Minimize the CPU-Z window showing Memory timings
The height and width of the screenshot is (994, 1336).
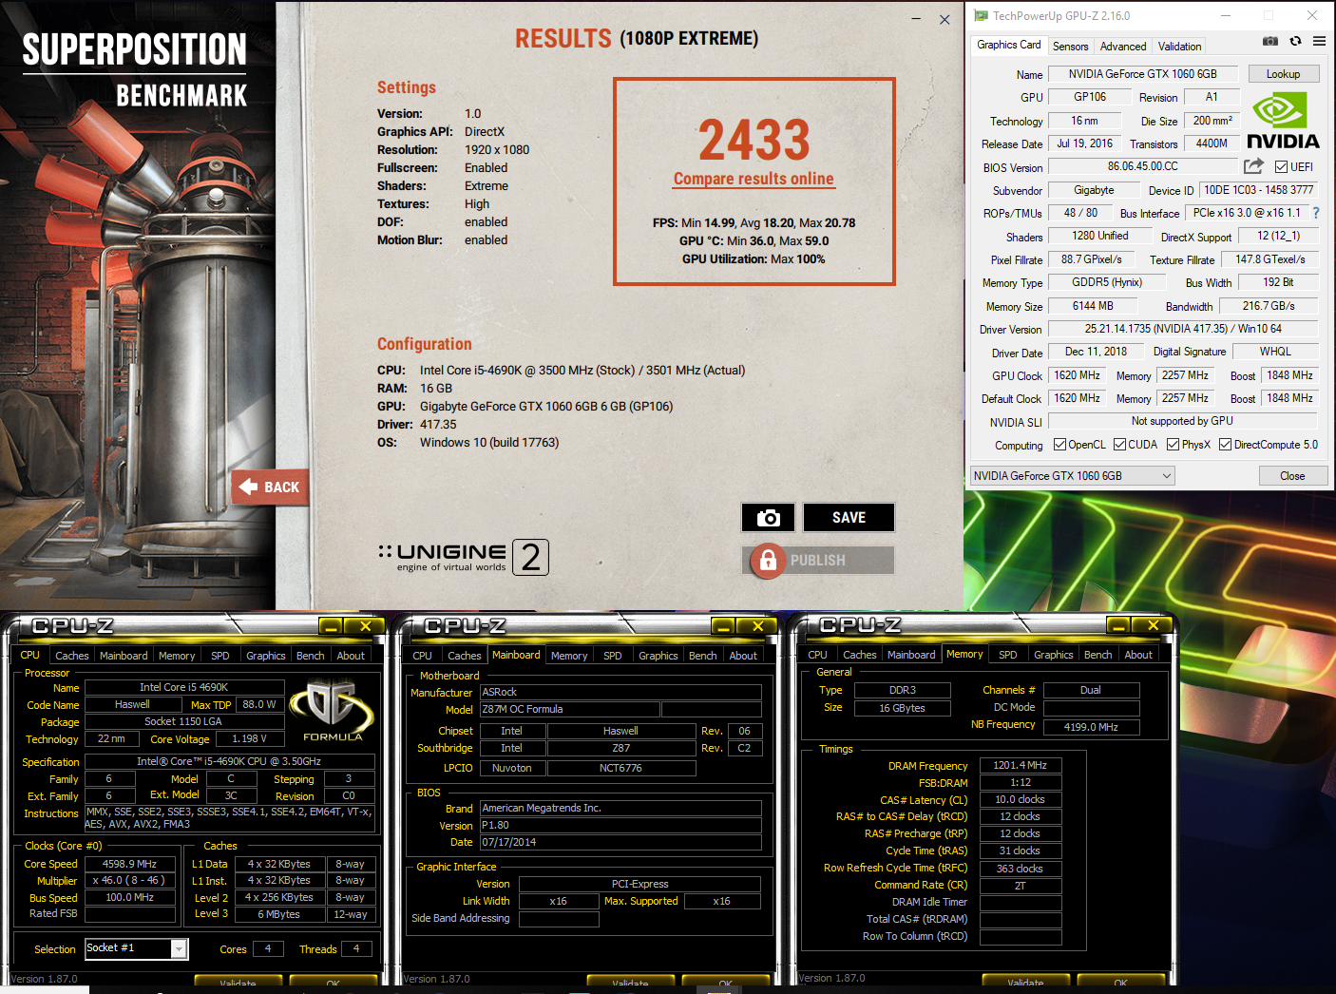click(x=1117, y=625)
